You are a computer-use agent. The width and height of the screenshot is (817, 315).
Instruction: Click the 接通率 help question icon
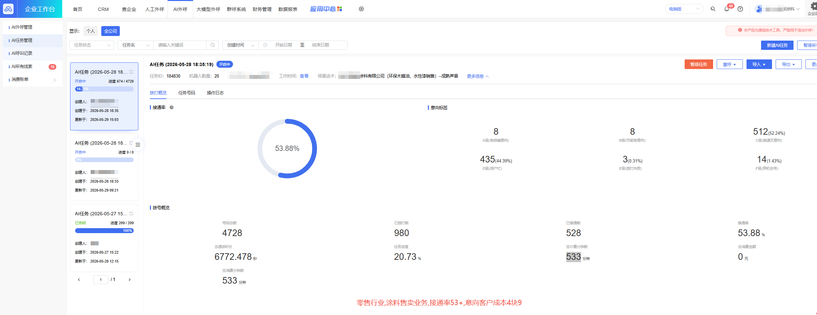(x=171, y=107)
